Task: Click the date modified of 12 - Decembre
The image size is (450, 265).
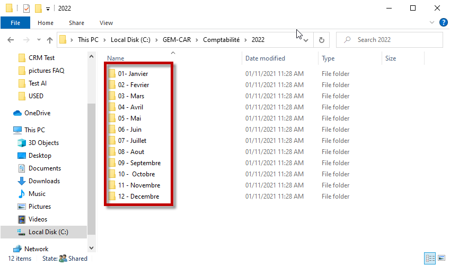Action: pos(275,196)
